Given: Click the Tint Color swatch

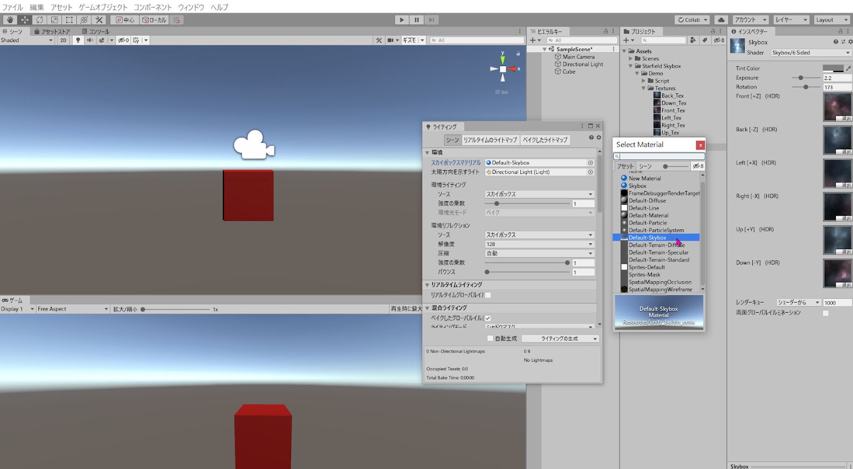Looking at the screenshot, I should (833, 68).
